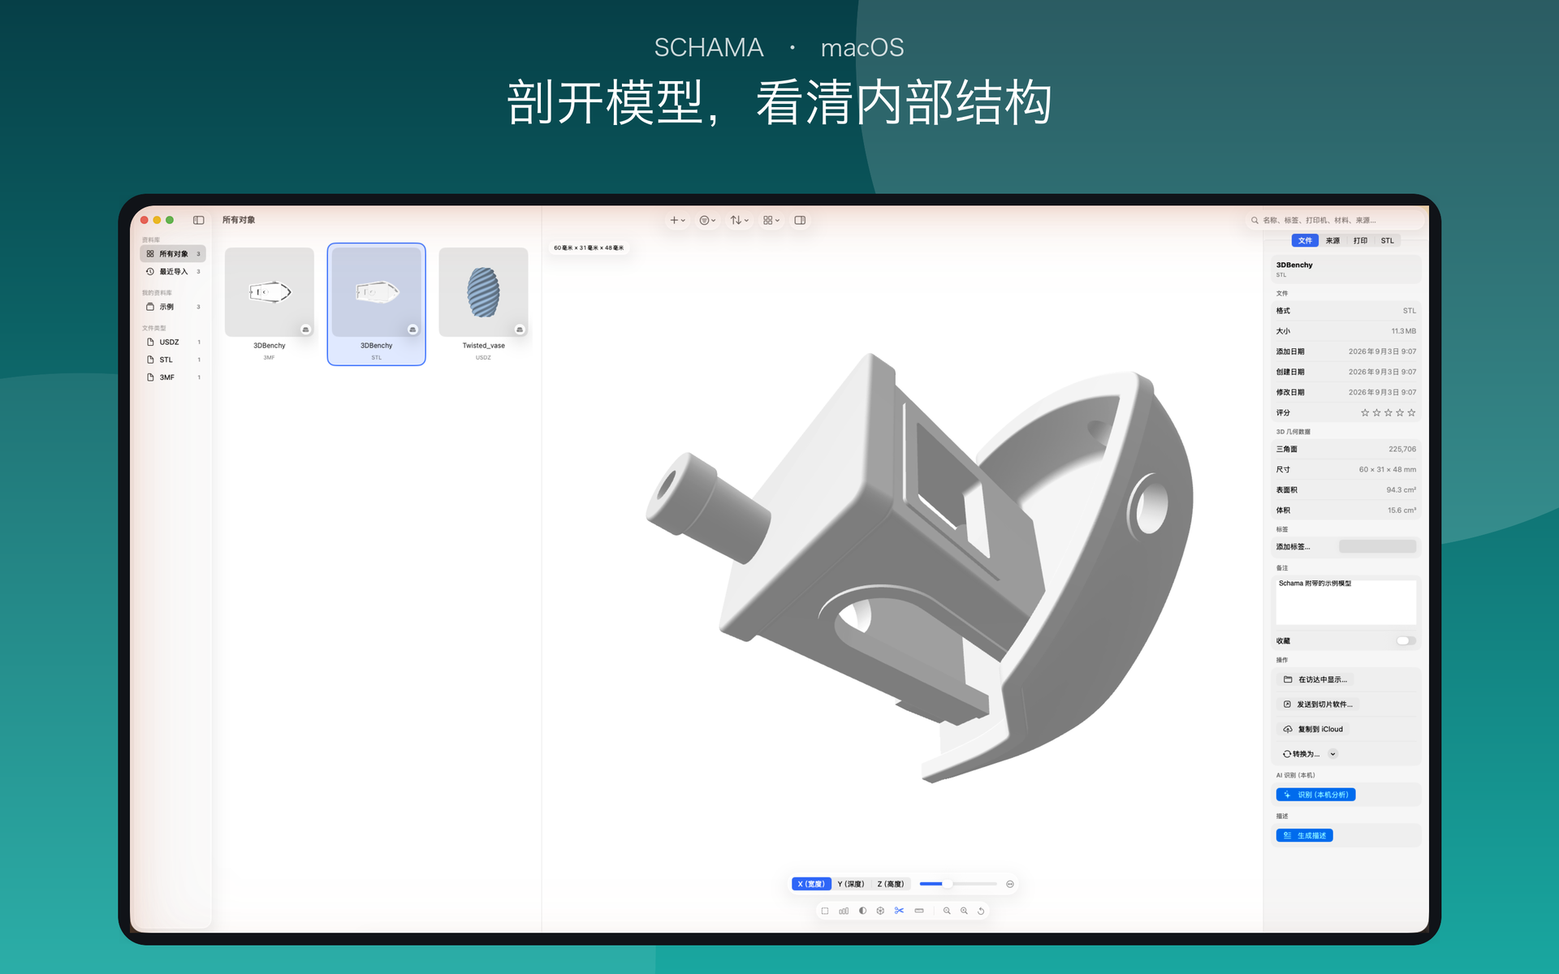Toggle the scissors section cut tool

click(899, 912)
